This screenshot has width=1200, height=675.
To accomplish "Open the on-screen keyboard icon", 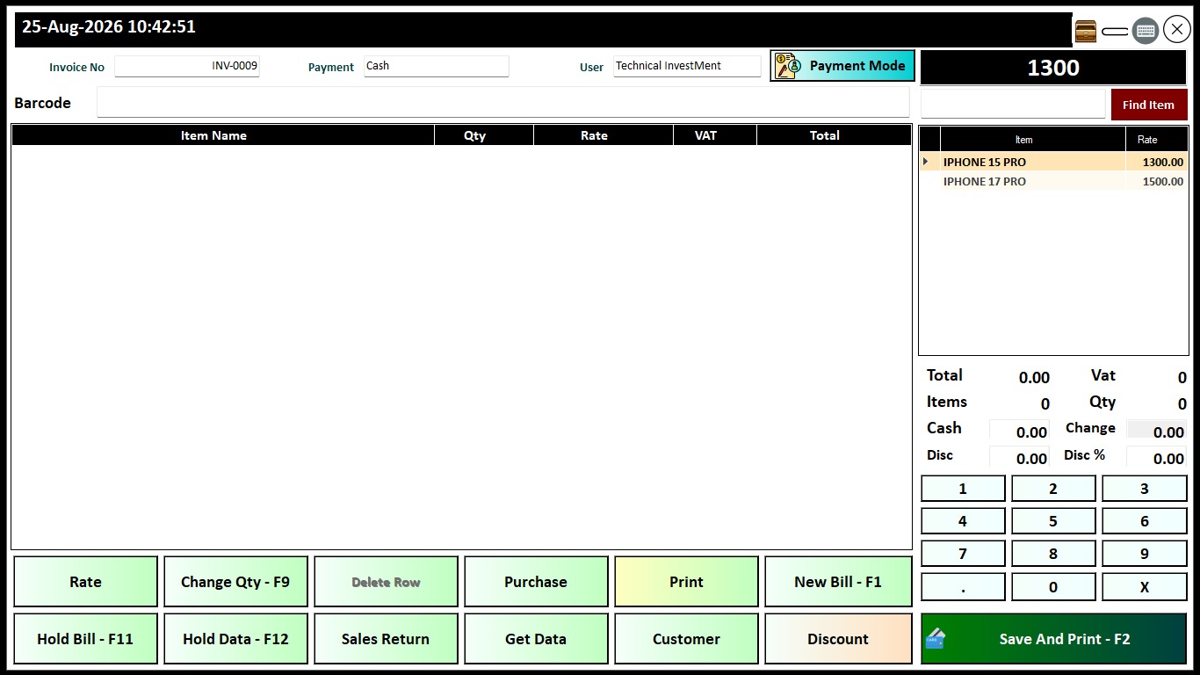I will (x=1145, y=31).
